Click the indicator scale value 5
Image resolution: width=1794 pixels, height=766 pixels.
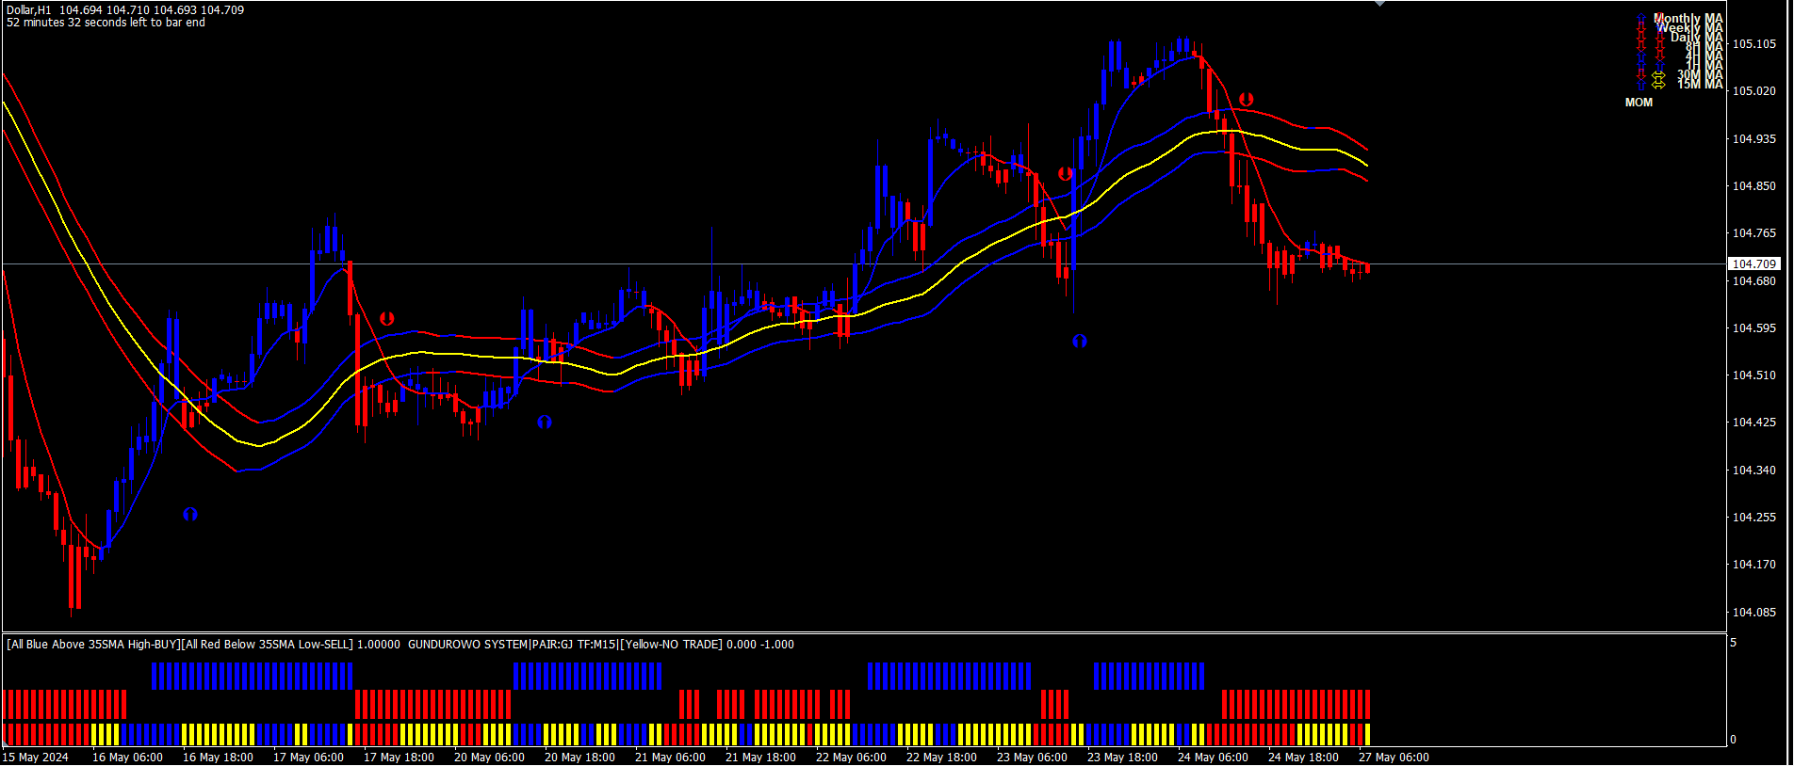pos(1733,643)
